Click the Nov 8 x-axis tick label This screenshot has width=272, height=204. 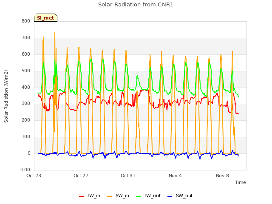[x=222, y=176]
